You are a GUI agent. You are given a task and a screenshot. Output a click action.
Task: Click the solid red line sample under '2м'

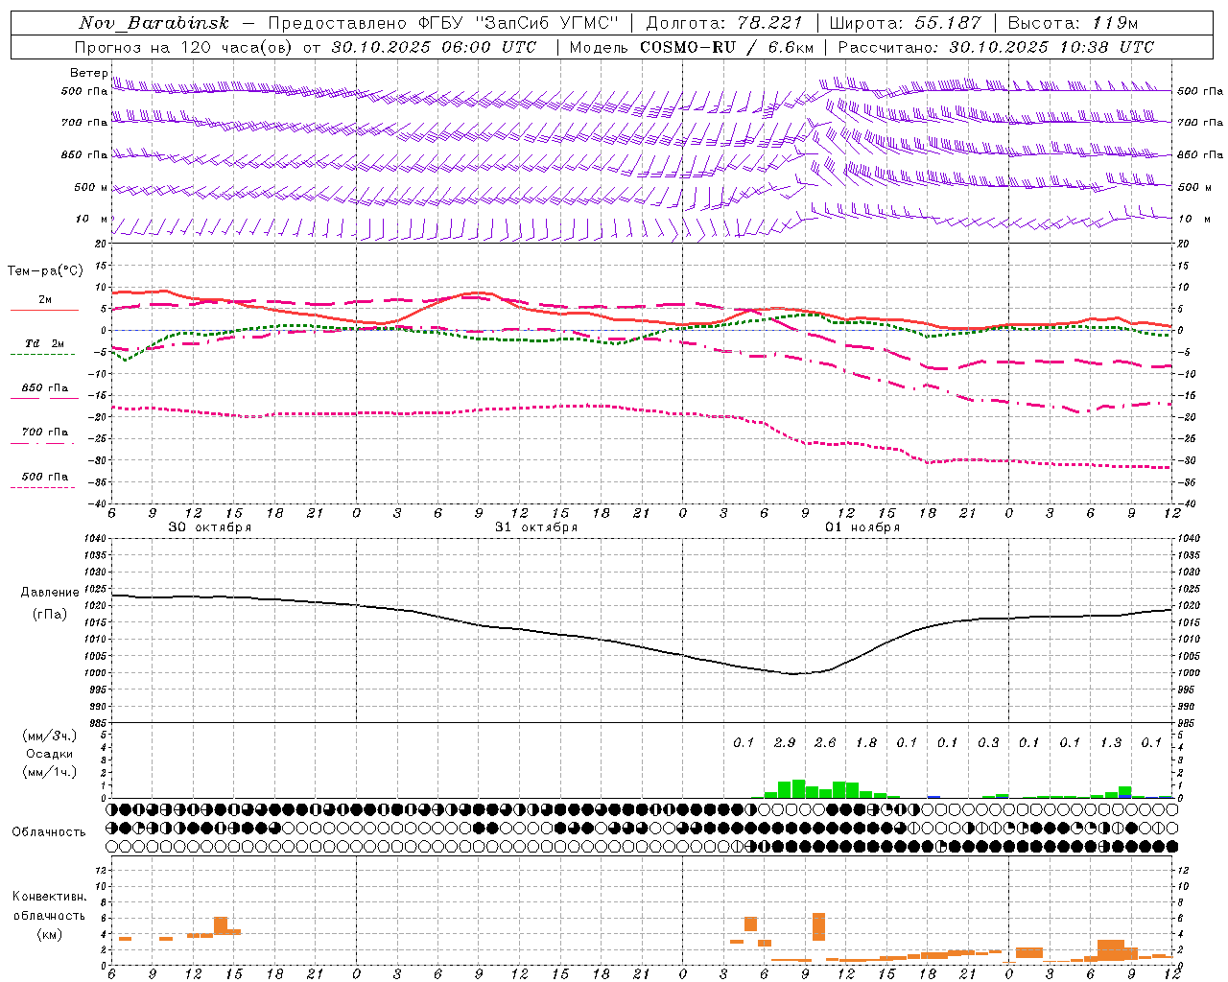[44, 310]
